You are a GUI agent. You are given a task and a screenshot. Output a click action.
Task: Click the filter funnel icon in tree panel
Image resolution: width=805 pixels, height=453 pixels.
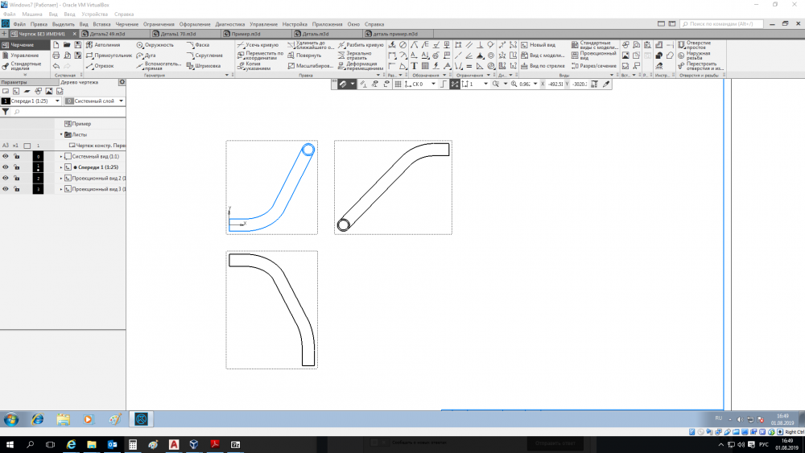click(6, 113)
